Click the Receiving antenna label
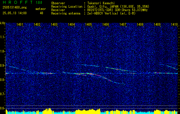Image resolution: width=180 pixels, height=114 pixels. 66,13
